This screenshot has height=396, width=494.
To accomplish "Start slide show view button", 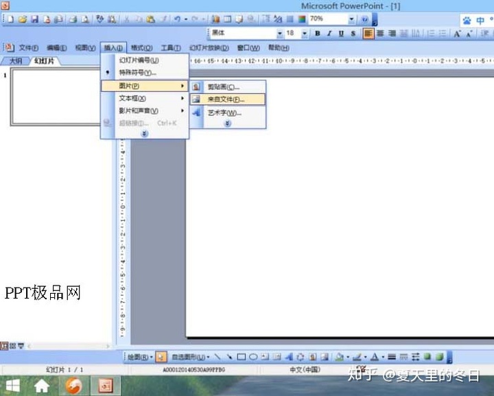I will click(21, 346).
